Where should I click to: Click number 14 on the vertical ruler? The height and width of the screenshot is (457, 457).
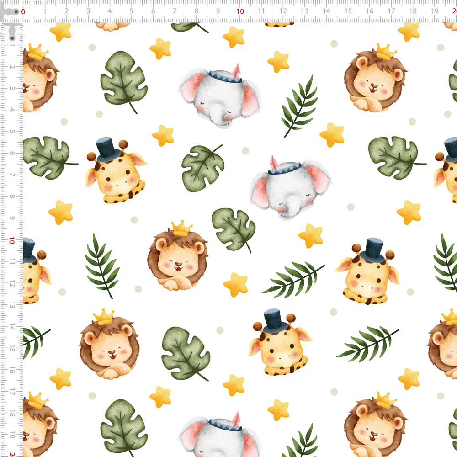click(12, 326)
